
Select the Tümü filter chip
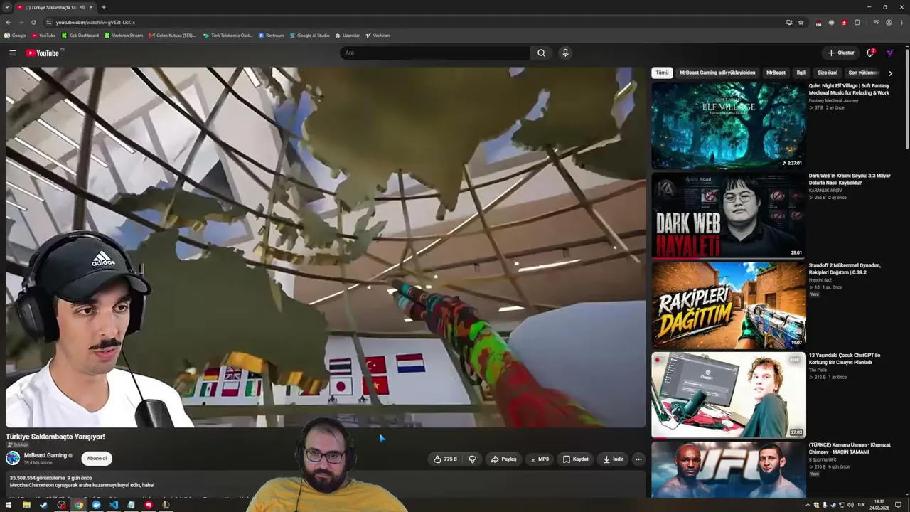tap(662, 73)
